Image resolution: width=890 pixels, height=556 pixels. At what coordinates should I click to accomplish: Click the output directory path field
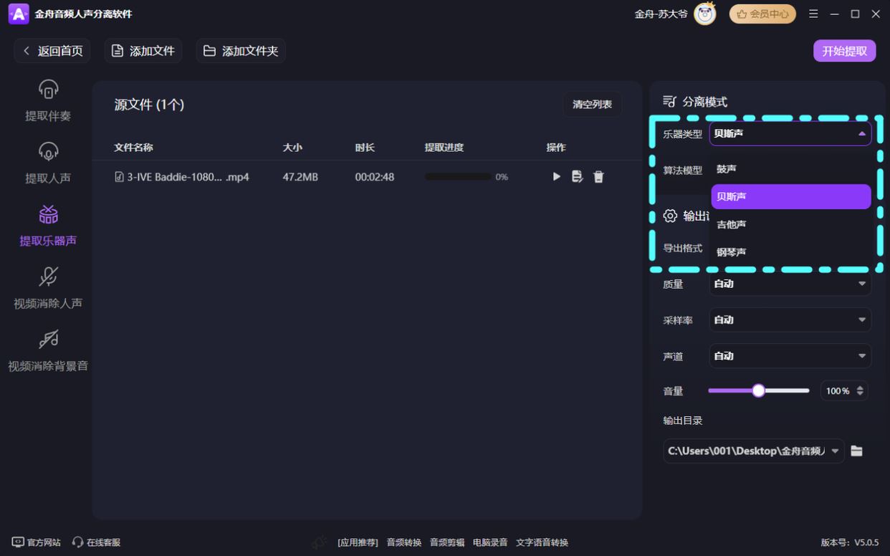747,451
